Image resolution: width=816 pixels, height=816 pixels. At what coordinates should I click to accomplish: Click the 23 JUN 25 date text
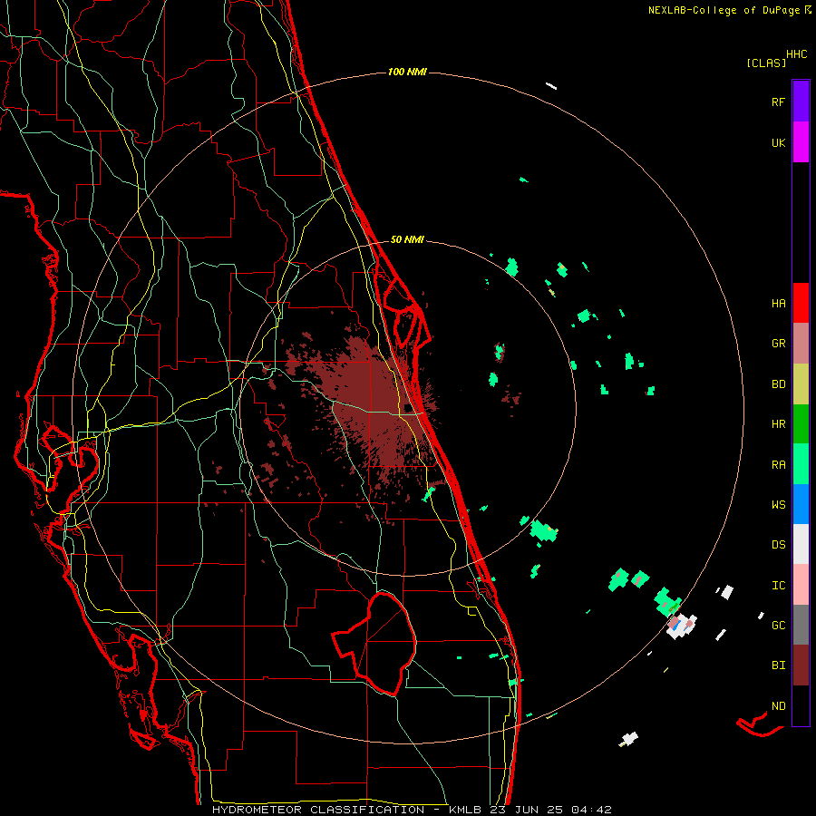pyautogui.click(x=527, y=810)
